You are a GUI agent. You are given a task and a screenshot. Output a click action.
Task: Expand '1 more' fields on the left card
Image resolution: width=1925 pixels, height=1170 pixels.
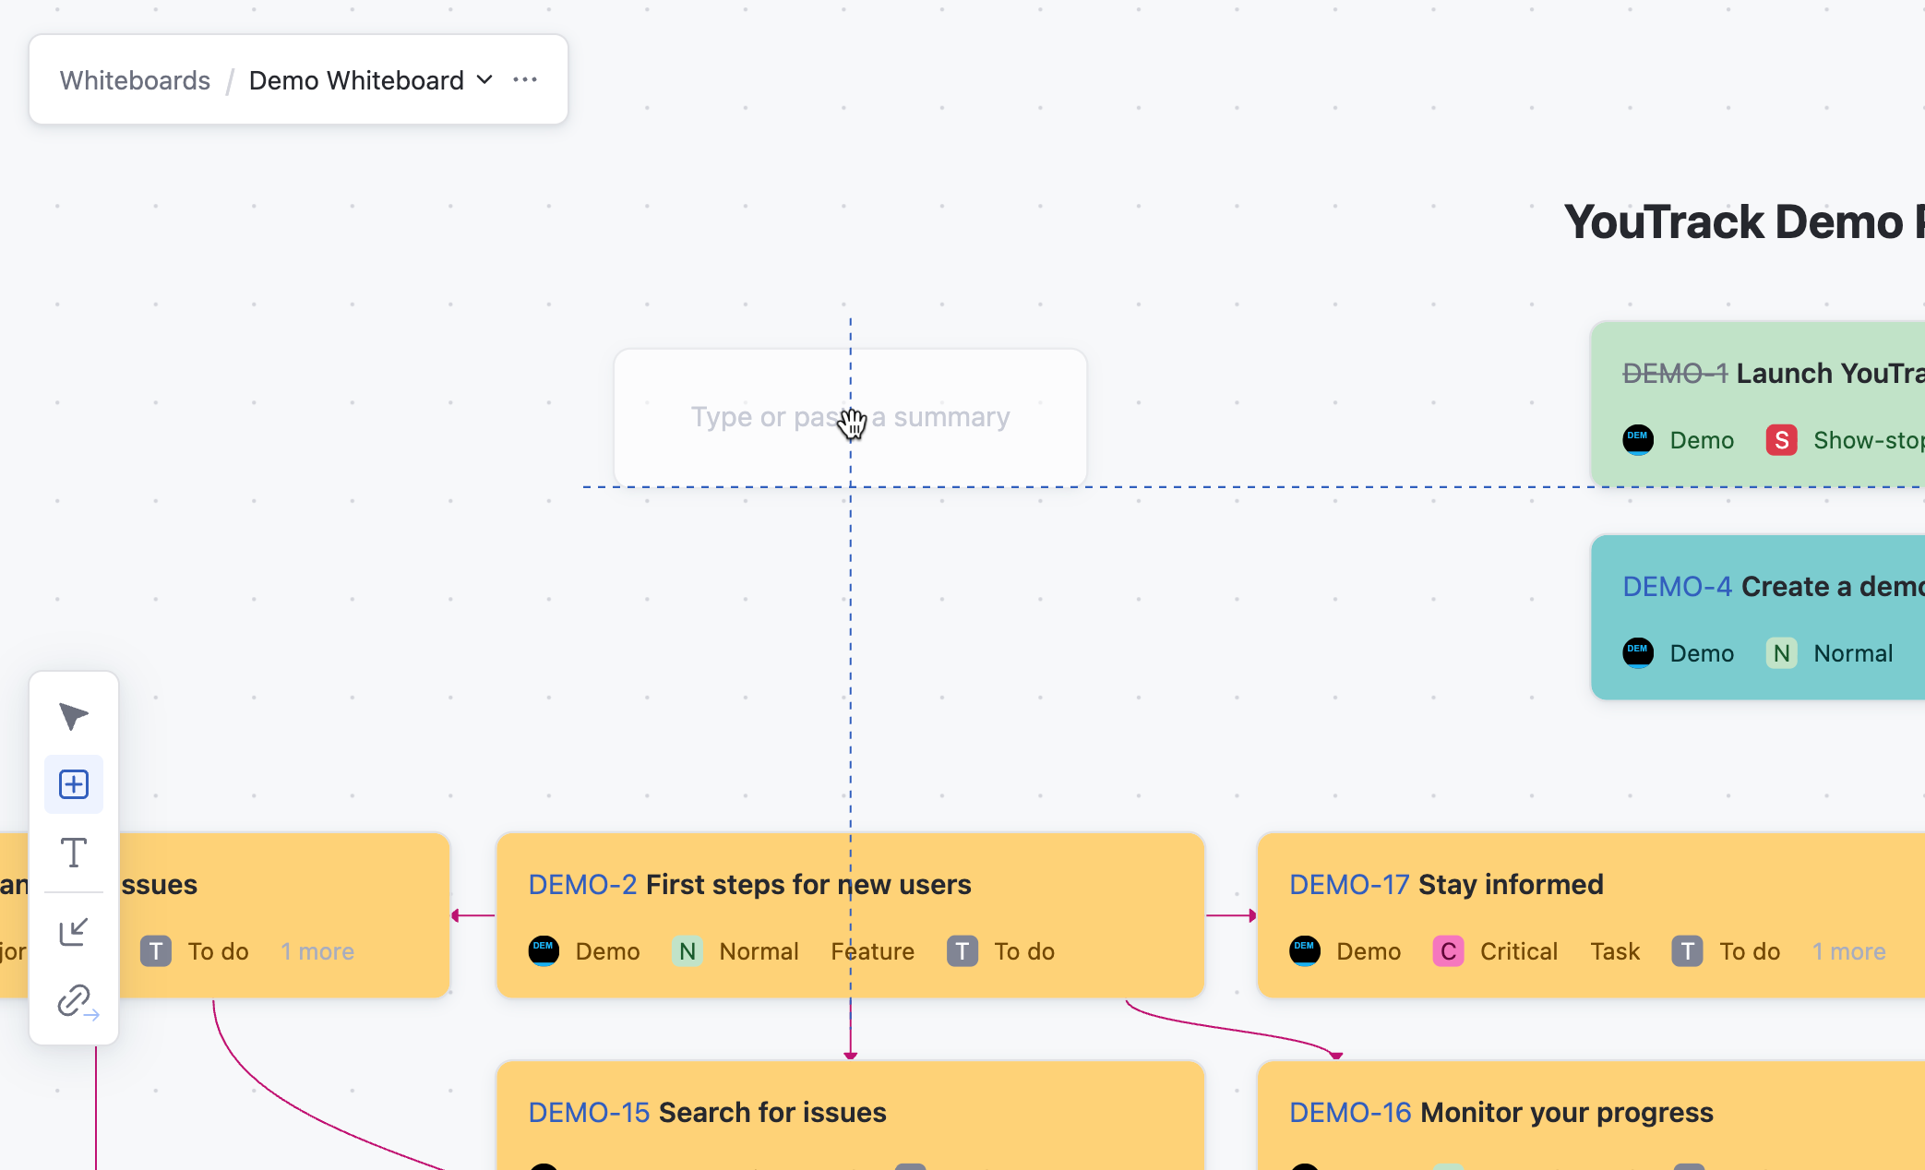[317, 951]
